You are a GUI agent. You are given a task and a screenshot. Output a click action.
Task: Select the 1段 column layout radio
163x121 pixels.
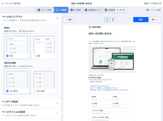click(x=7, y=56)
